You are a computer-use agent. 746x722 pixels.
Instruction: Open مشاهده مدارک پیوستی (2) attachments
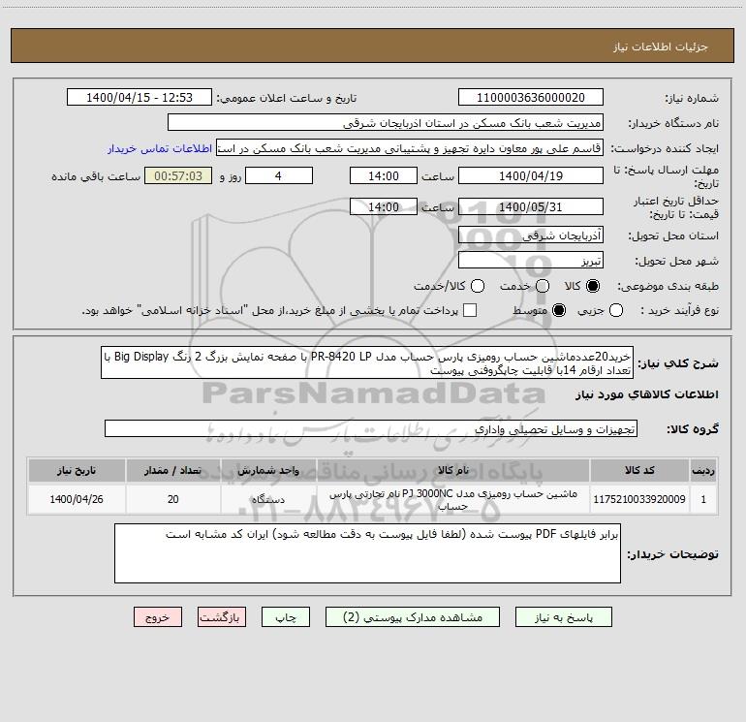pos(413,617)
